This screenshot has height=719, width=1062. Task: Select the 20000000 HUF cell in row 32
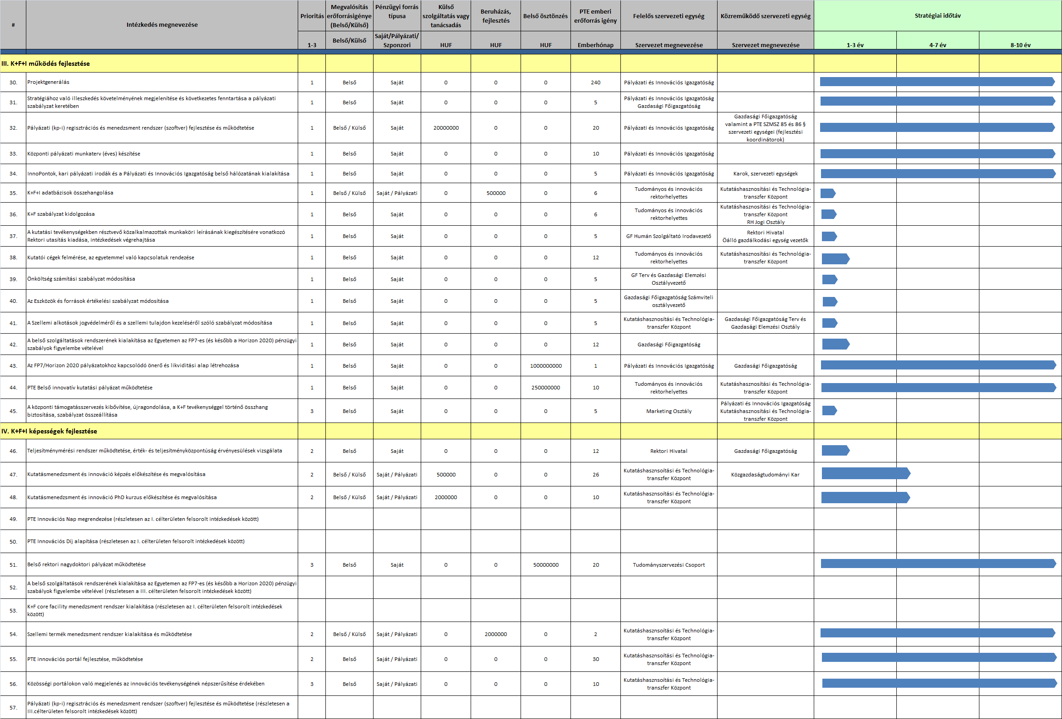(x=446, y=128)
